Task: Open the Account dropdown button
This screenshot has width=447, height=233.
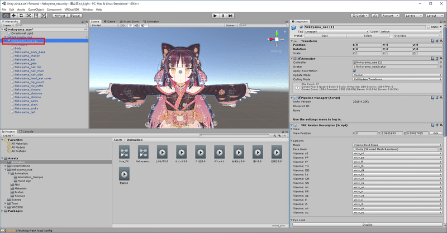Action: pos(390,16)
